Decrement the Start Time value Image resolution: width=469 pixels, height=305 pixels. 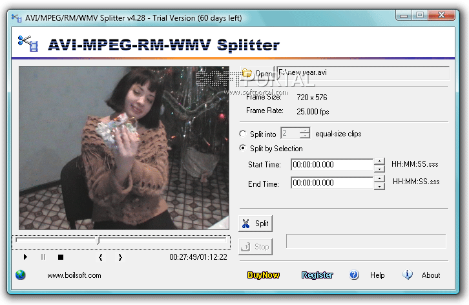(379, 169)
